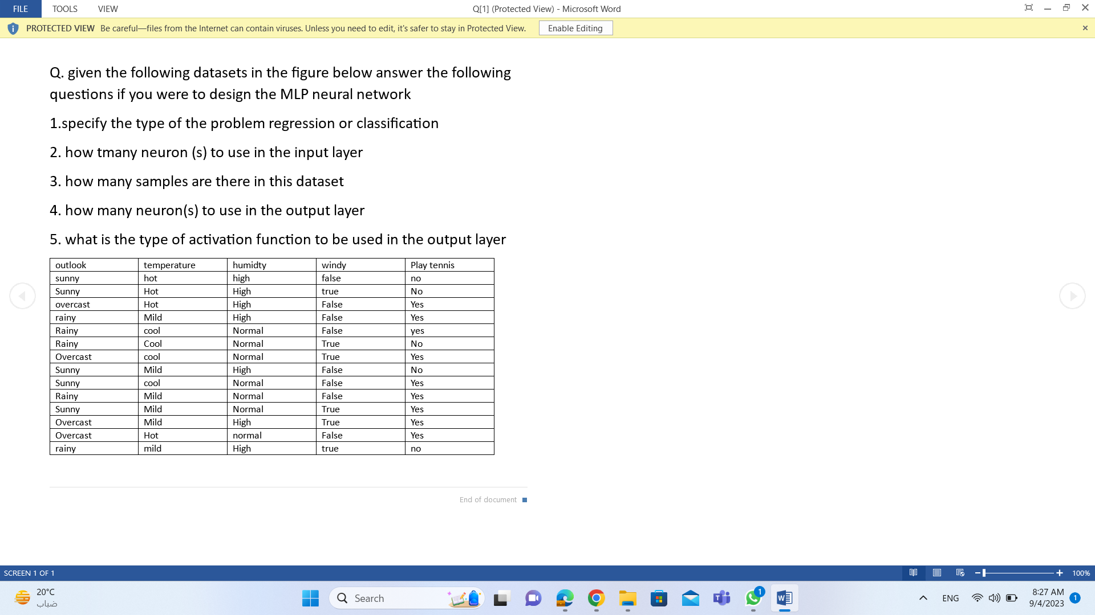Image resolution: width=1095 pixels, height=615 pixels.
Task: Open Microsoft Edge from the taskbar
Action: point(564,598)
